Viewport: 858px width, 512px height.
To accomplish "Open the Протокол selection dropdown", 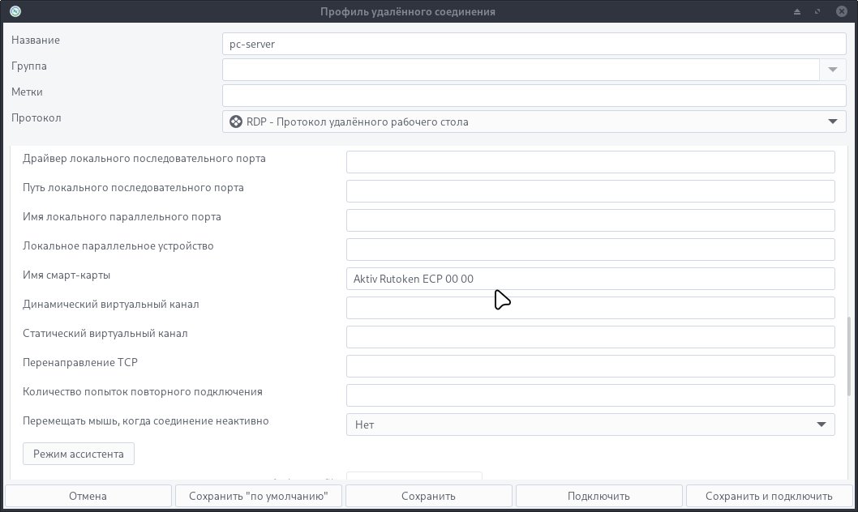I will 534,122.
